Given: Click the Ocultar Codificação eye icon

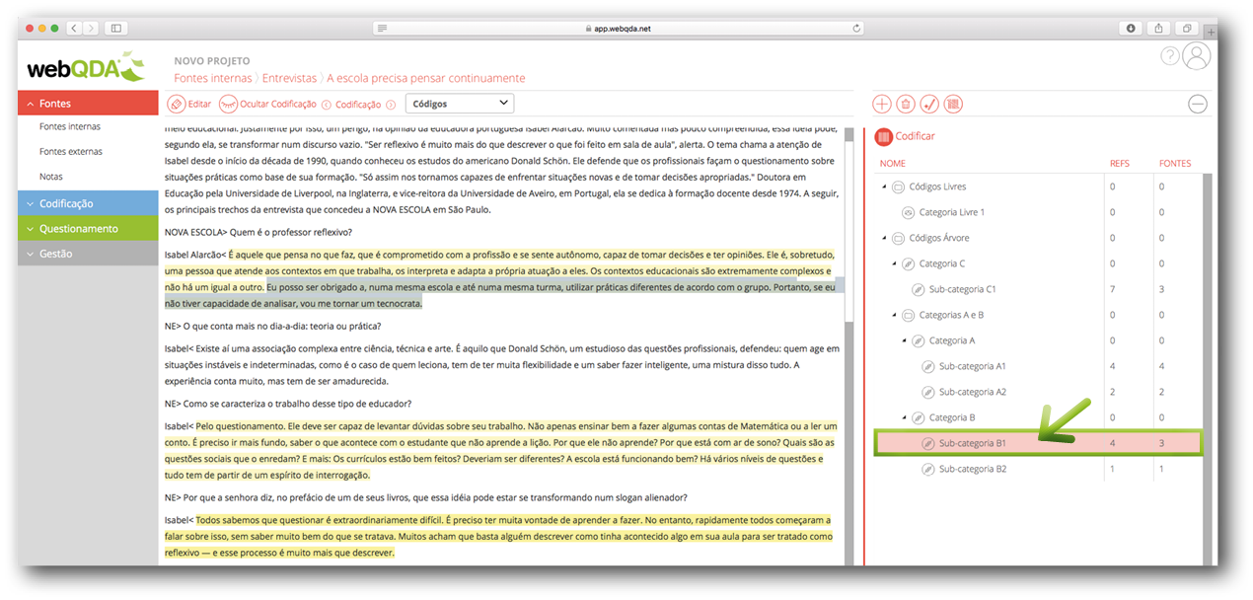Looking at the screenshot, I should pos(228,104).
